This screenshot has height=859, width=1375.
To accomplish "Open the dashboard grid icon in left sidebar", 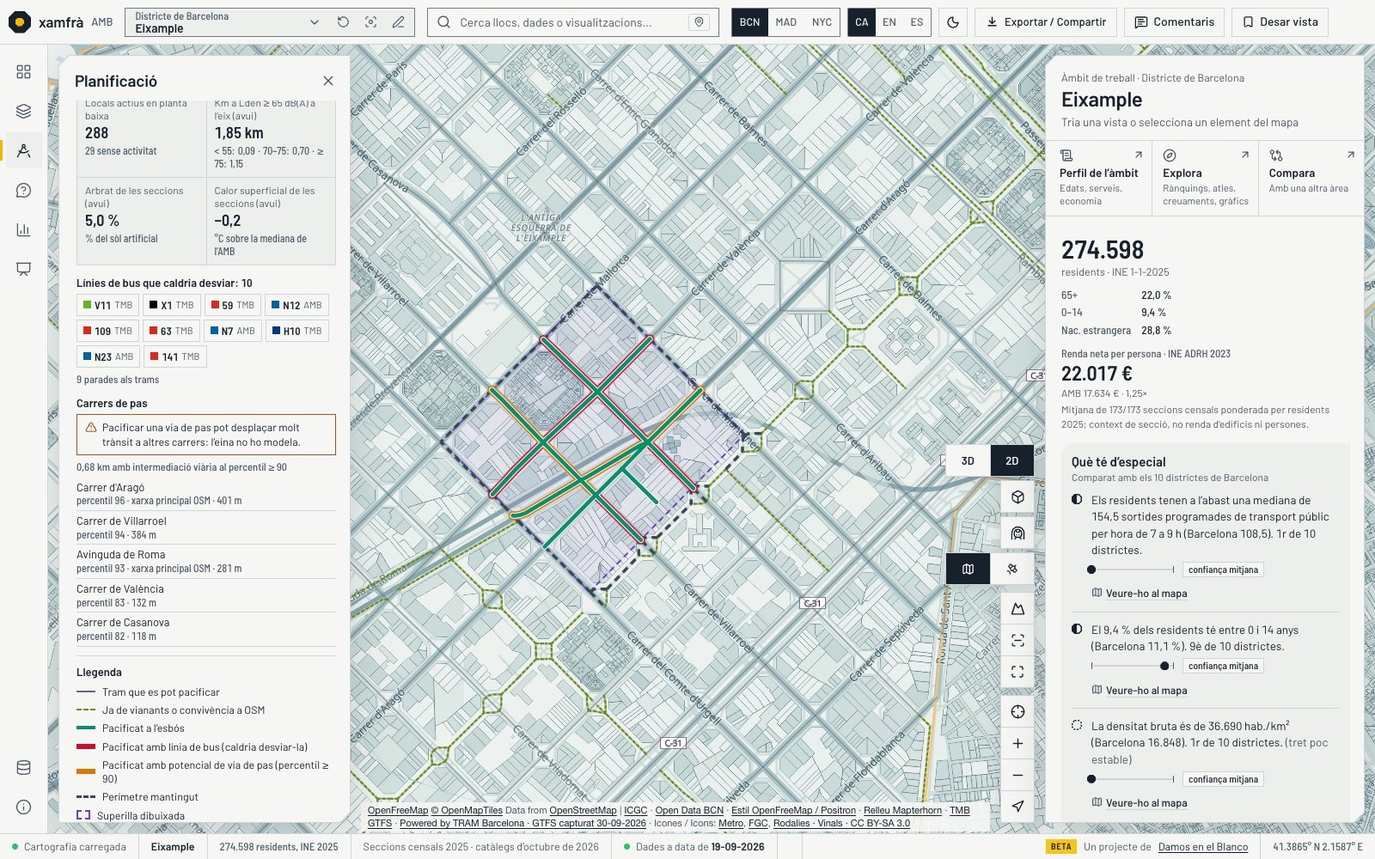I will (x=23, y=72).
